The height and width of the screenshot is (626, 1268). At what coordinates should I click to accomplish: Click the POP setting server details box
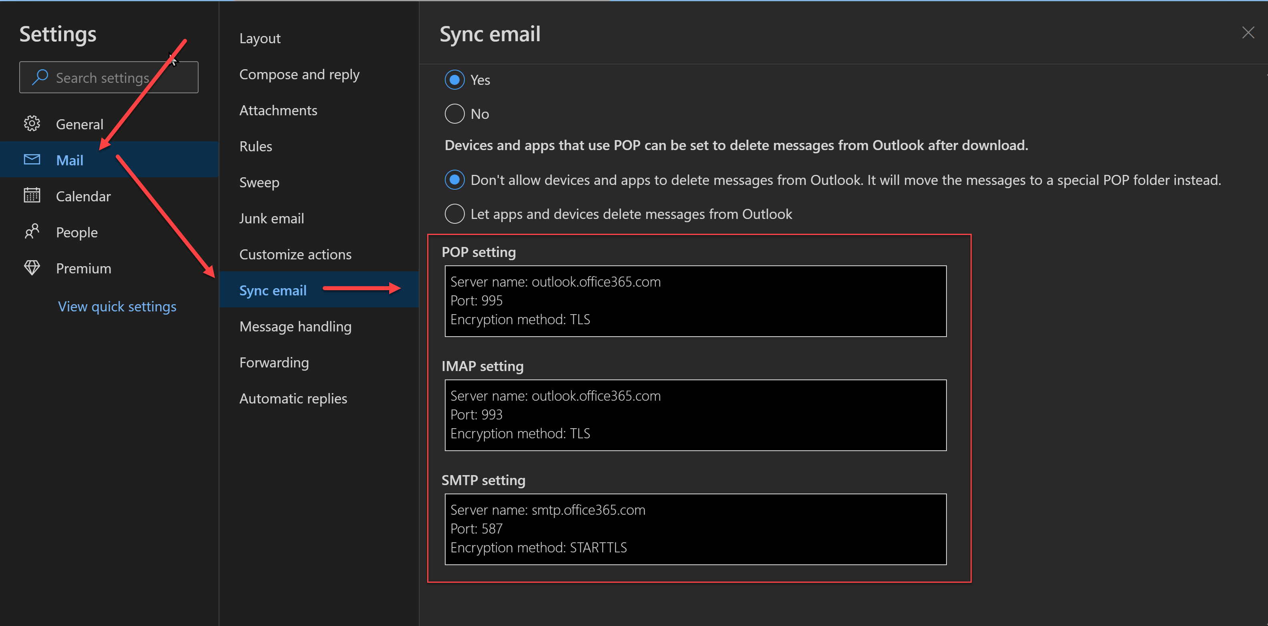[695, 301]
